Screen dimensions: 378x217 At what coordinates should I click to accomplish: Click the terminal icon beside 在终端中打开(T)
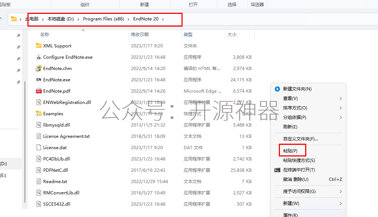277,170
